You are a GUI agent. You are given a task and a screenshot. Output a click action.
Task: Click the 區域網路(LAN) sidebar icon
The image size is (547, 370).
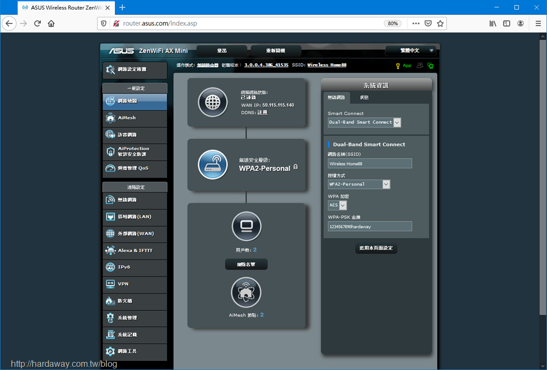click(110, 217)
